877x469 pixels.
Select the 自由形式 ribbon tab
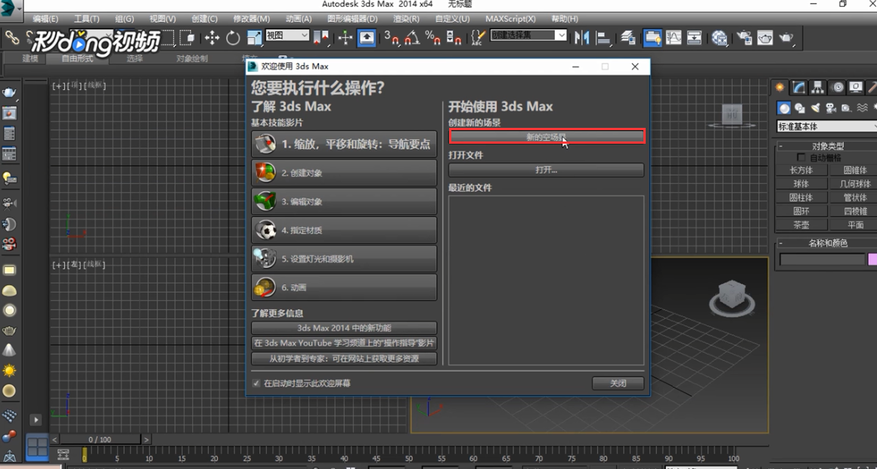point(77,58)
